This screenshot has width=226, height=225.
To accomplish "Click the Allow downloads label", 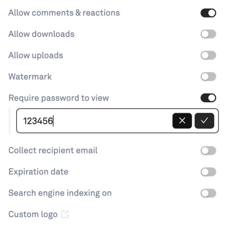I will [41, 34].
